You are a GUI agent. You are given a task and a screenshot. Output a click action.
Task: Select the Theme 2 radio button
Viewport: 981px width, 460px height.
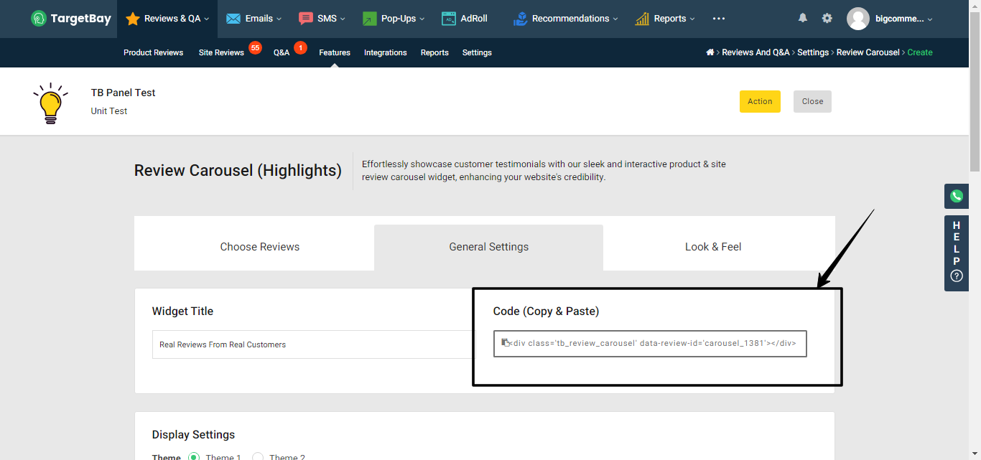258,457
